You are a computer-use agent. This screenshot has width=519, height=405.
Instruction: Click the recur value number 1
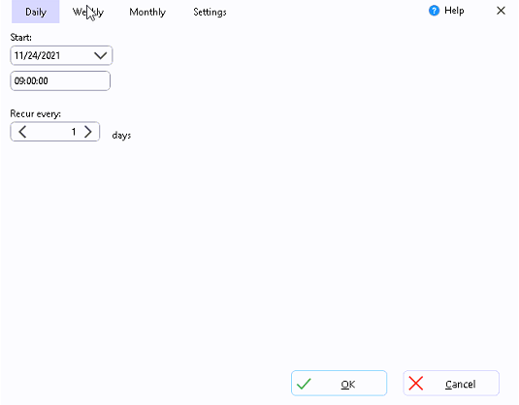tap(74, 132)
